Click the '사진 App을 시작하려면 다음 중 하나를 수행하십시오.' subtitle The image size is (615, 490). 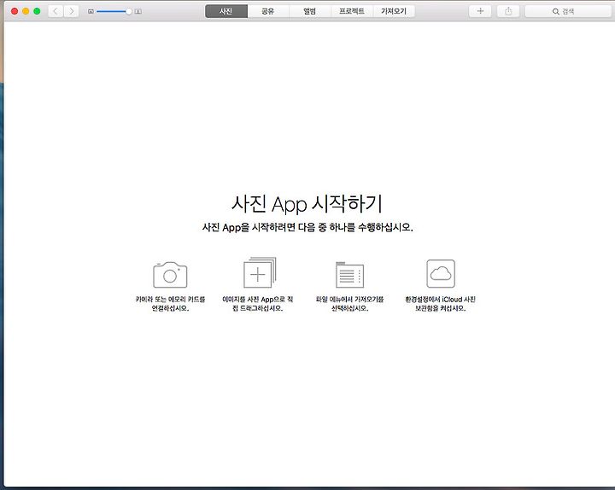[x=307, y=227]
